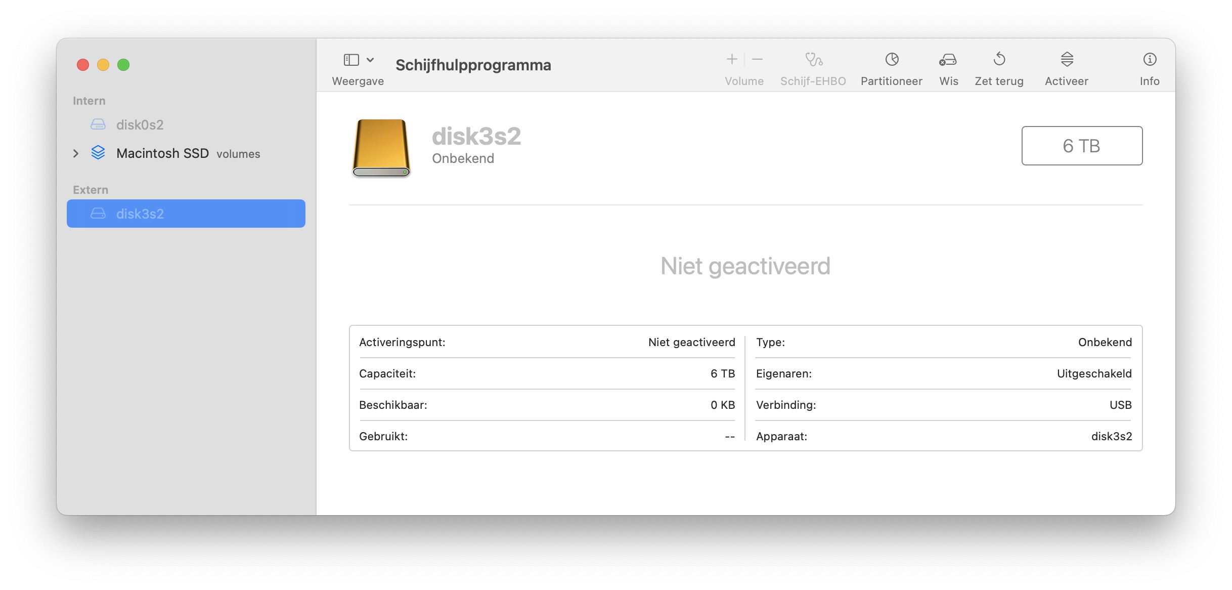Click the 6 TB capacity box

coord(1082,146)
